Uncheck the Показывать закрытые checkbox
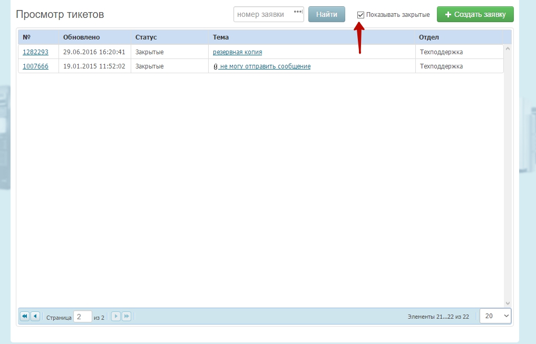Viewport: 536px width, 344px height. [x=360, y=15]
